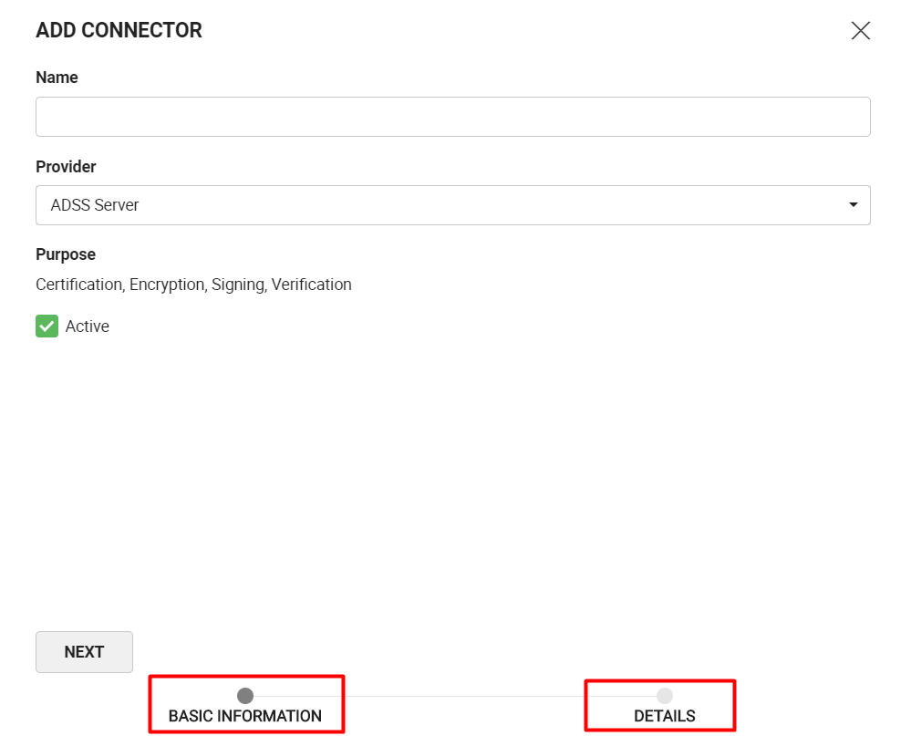Click the Provider field label
911x736 pixels.
pyautogui.click(x=66, y=167)
